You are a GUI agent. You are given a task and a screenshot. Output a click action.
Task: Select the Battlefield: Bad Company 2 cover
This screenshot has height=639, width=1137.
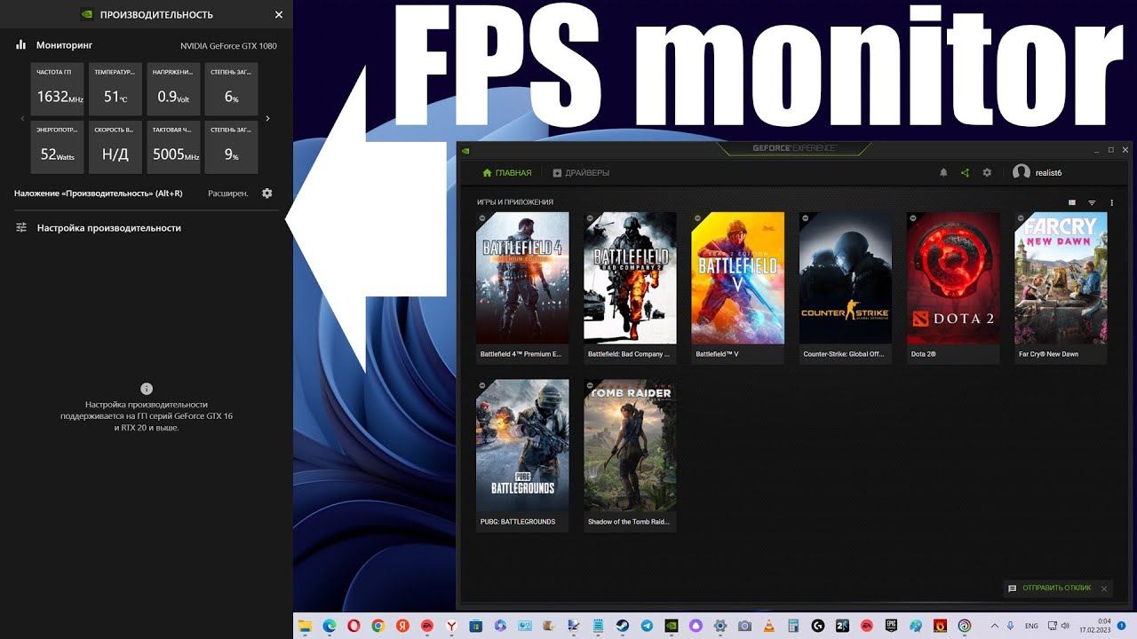pyautogui.click(x=630, y=278)
